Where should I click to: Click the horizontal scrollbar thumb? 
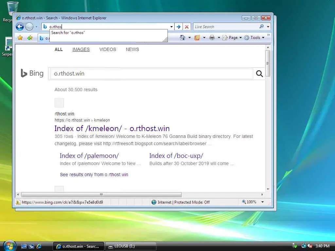(x=101, y=194)
